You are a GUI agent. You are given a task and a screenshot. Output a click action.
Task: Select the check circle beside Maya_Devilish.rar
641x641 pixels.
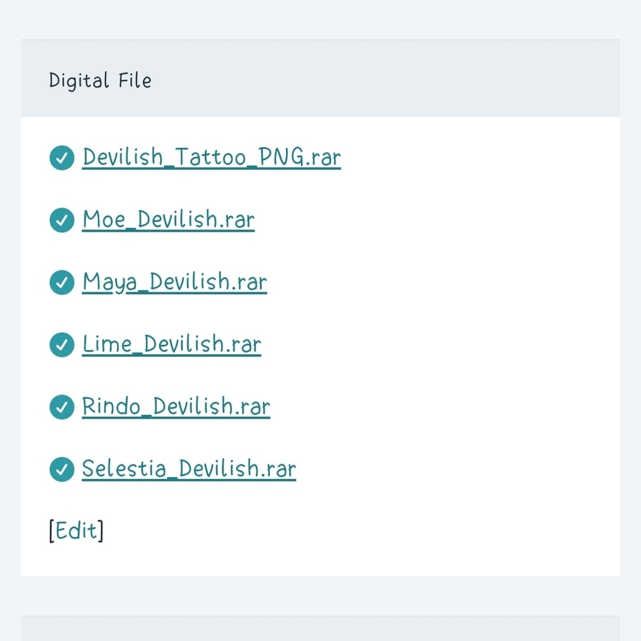click(x=61, y=282)
